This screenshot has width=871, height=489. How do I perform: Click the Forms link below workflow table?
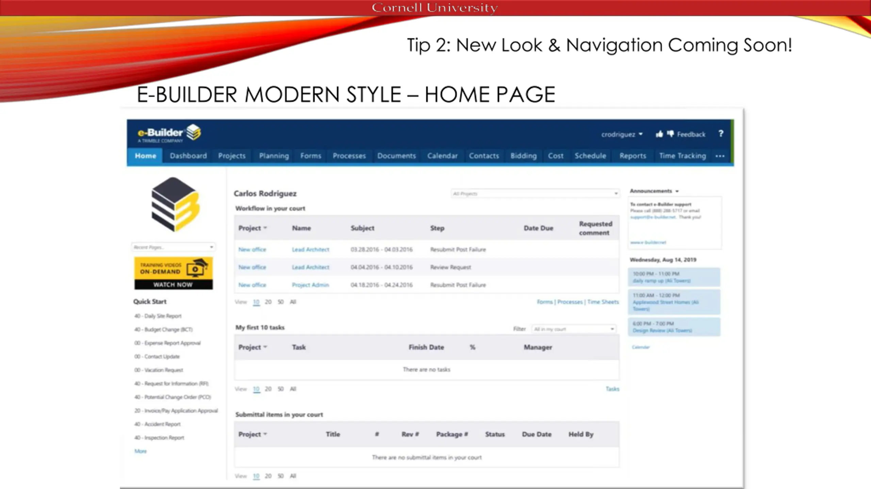pos(545,302)
